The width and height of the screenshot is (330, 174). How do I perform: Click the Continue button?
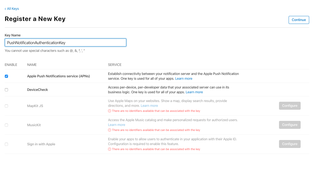(x=299, y=20)
